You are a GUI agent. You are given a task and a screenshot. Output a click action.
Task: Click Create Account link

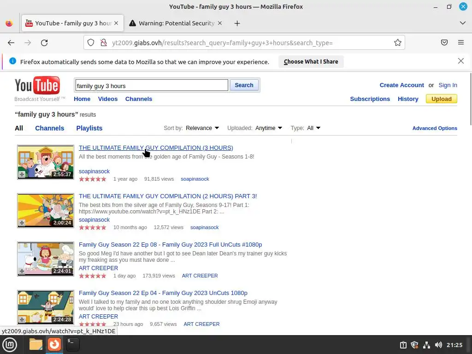point(401,85)
